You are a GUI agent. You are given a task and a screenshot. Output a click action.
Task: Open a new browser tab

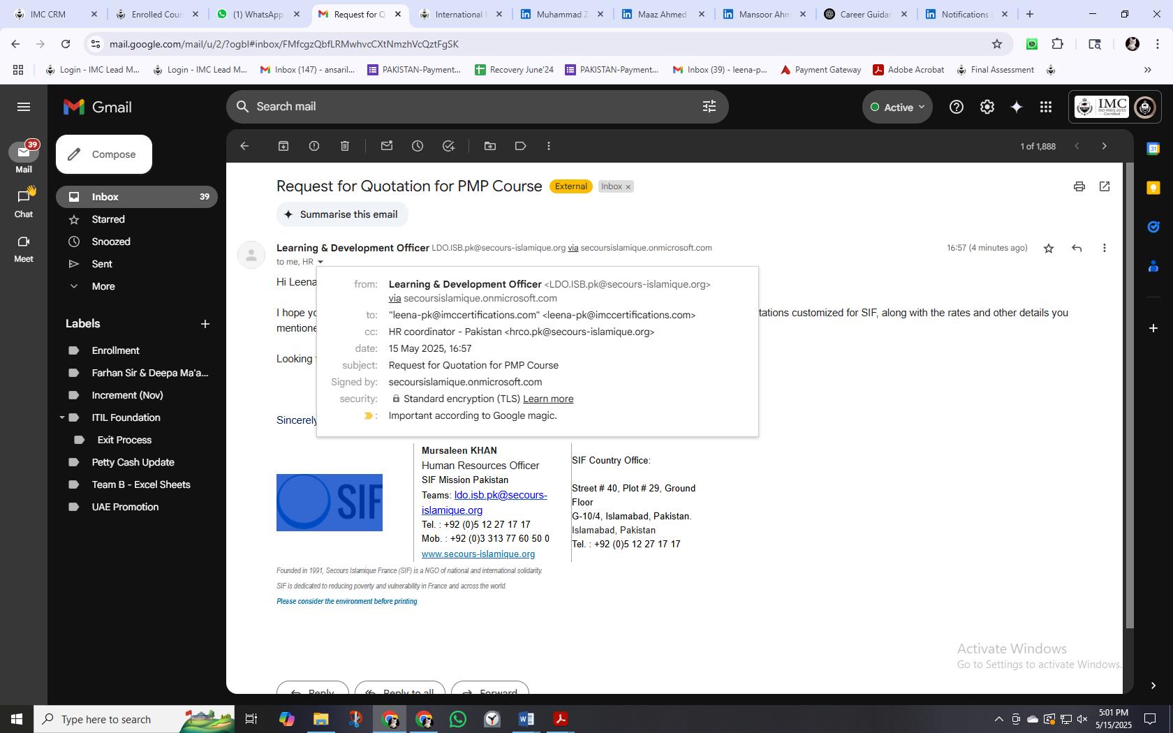(x=1029, y=14)
